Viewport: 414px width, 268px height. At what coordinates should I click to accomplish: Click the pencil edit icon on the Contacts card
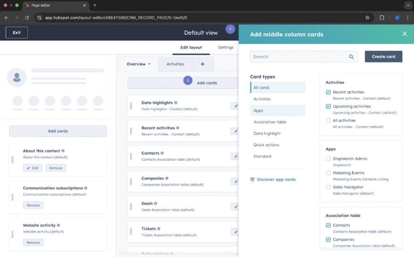[x=234, y=156]
